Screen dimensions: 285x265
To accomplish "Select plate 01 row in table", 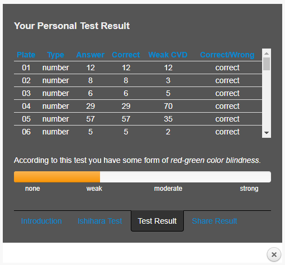I will point(138,68).
